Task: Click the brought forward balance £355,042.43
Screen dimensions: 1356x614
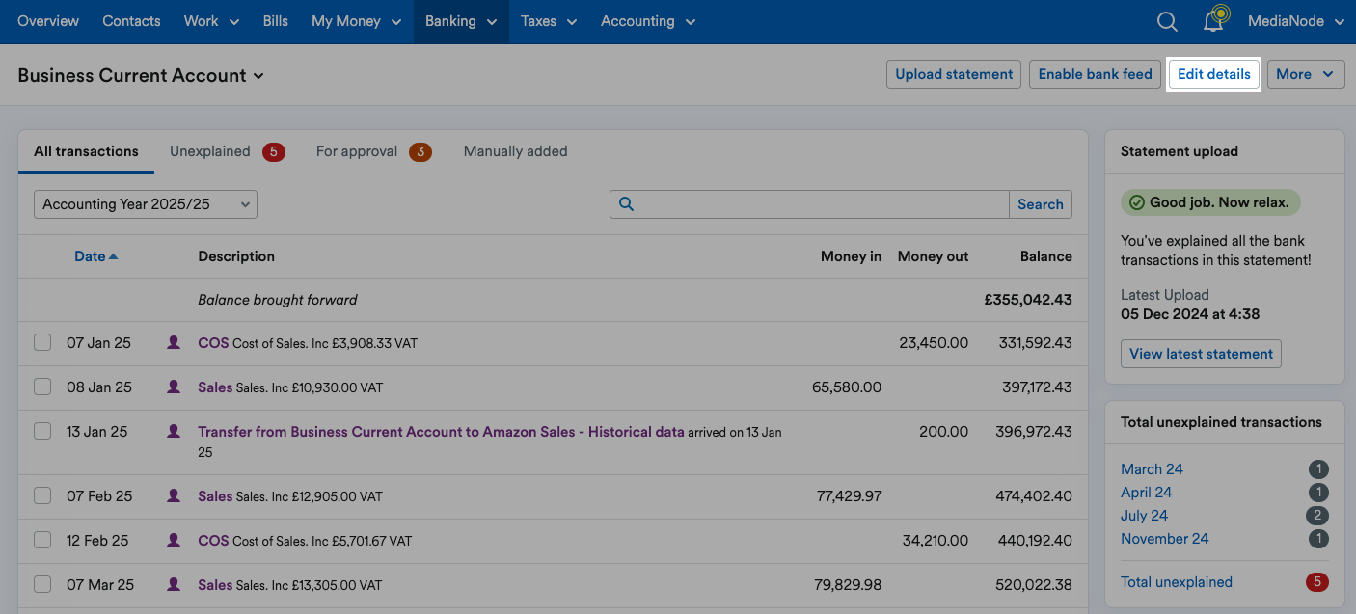Action: coord(1028,300)
